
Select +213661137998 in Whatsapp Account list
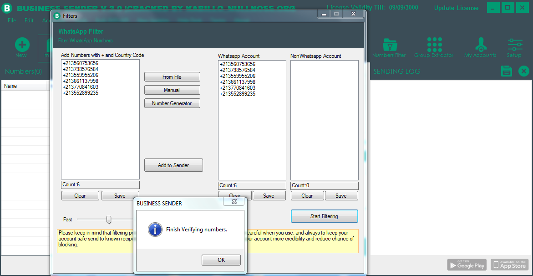tap(238, 82)
